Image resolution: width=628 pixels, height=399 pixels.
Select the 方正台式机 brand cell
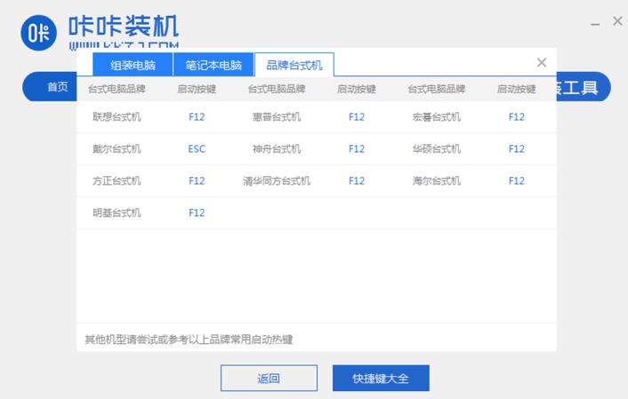[x=117, y=181]
